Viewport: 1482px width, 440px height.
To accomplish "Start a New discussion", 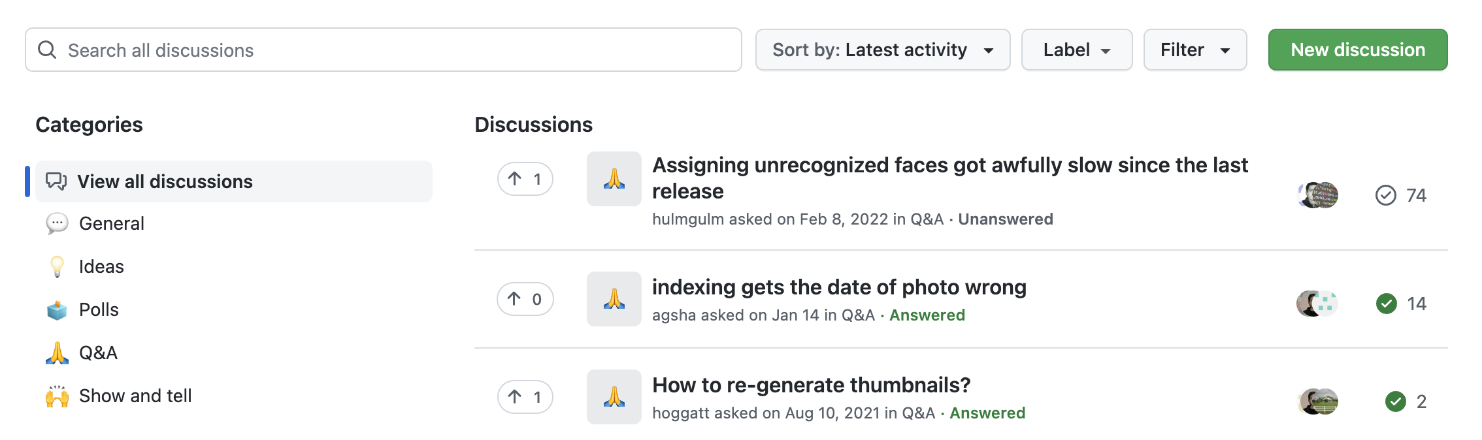I will pyautogui.click(x=1357, y=50).
